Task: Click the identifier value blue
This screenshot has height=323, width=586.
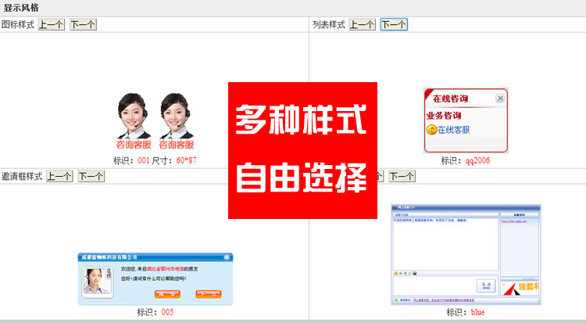Action: 477,312
